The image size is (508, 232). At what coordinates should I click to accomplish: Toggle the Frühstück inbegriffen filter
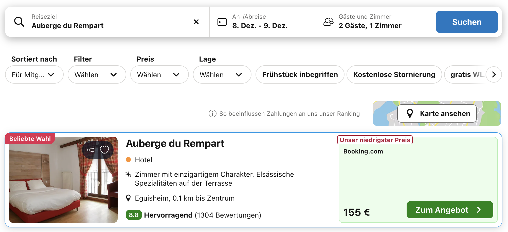[x=300, y=74]
